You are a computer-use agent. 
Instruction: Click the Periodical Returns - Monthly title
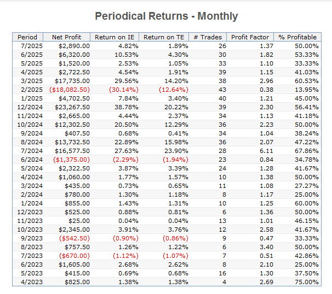coord(167,16)
